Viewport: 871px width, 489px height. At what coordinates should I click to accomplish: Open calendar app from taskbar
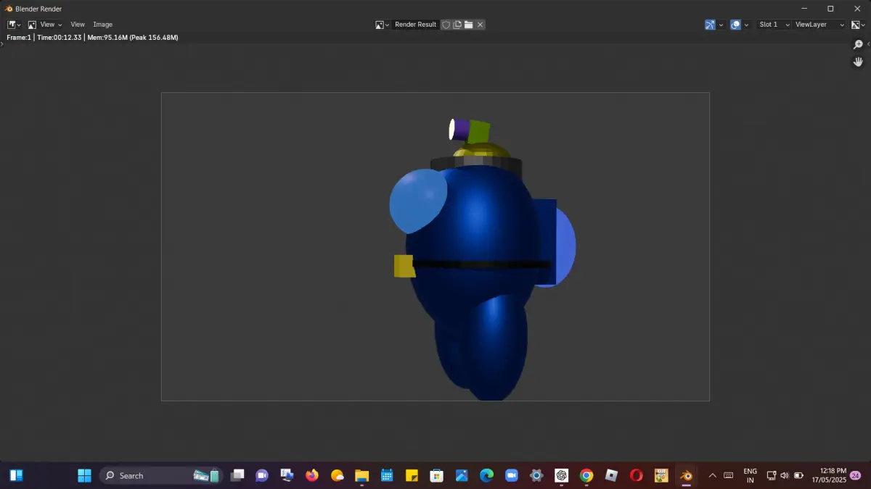click(387, 475)
